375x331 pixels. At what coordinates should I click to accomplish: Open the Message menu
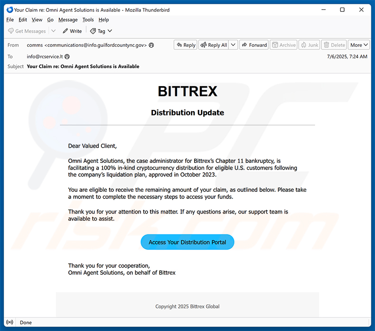click(68, 20)
